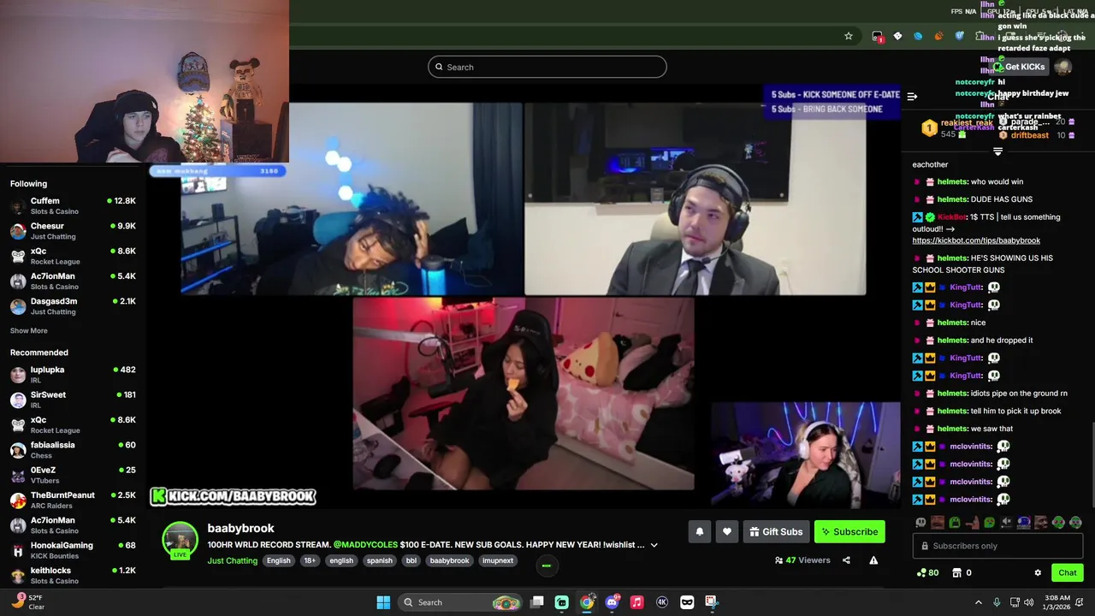Follow the channel with the heart icon
The image size is (1095, 616).
726,531
